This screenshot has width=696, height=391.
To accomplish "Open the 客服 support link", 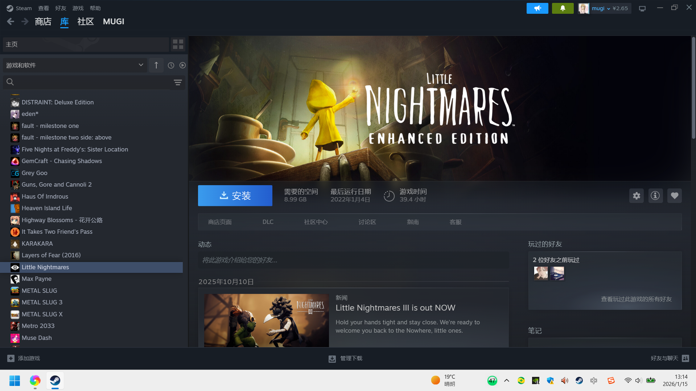I will [x=456, y=222].
